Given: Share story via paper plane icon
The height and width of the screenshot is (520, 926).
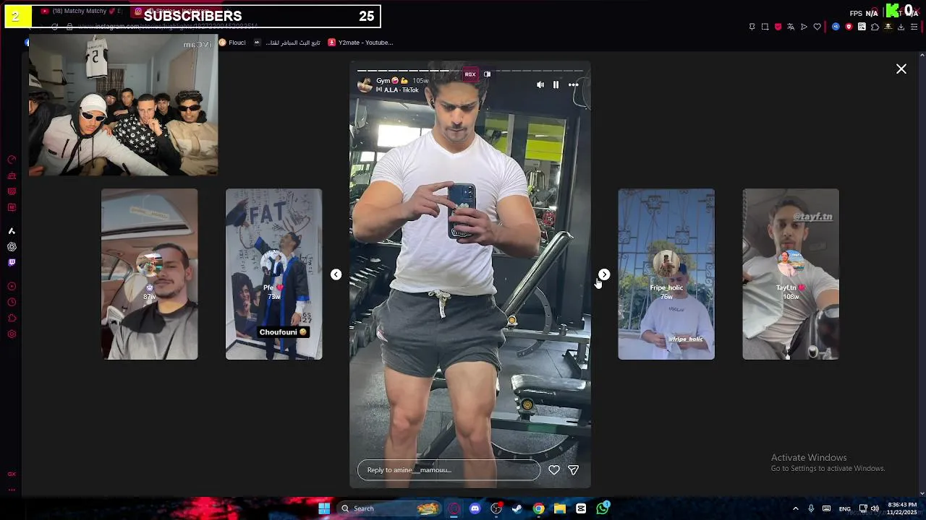Looking at the screenshot, I should pos(573,470).
